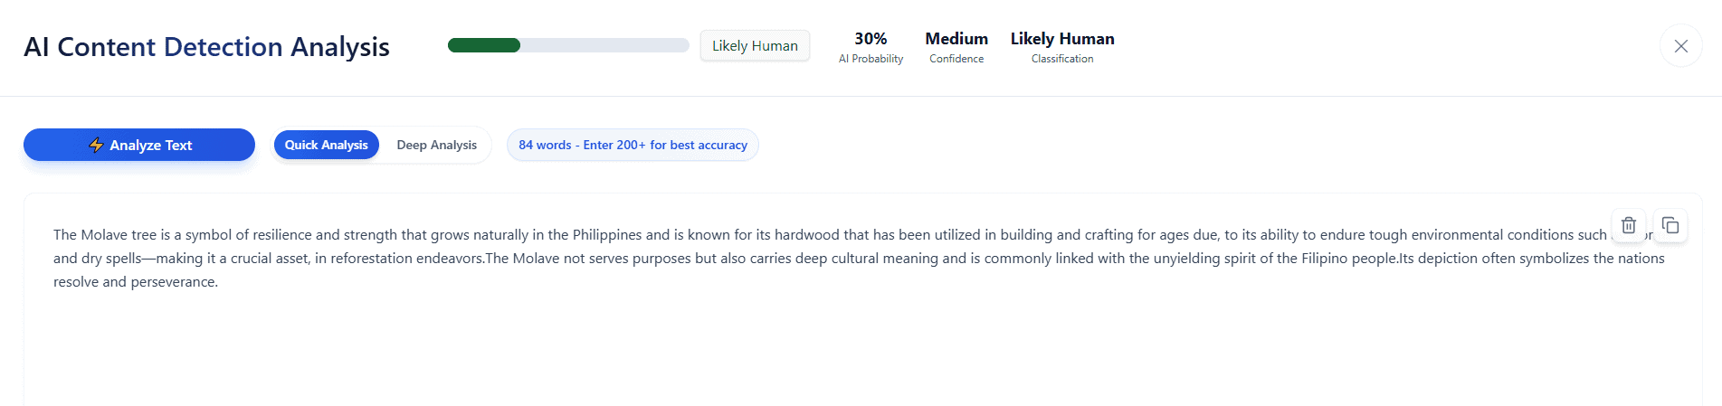
Task: Click the Classification label text
Action: coord(1062,59)
